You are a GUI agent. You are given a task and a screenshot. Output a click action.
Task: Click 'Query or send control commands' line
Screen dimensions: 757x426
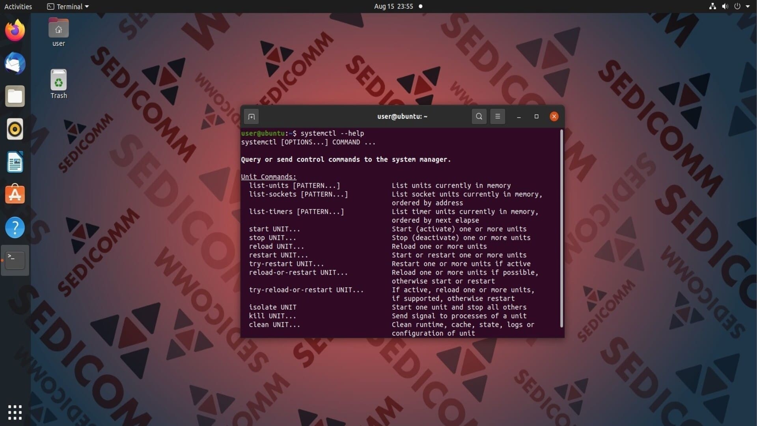(346, 159)
